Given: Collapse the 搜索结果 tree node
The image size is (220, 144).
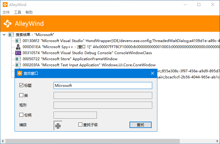Looking at the screenshot, I should click(4, 35).
